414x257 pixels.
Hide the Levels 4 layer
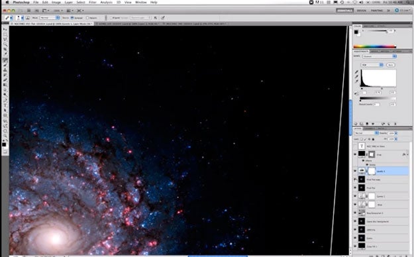[x=355, y=171]
